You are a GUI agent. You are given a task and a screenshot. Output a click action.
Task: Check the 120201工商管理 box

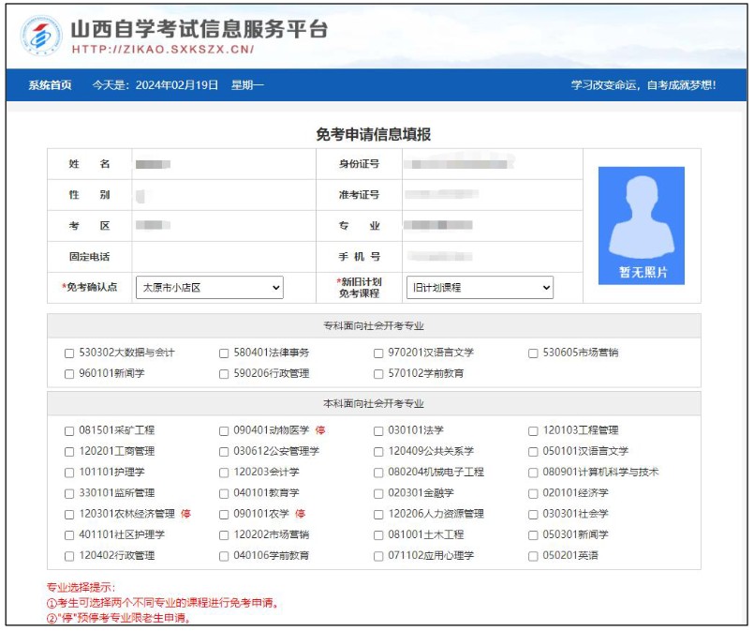tap(69, 452)
